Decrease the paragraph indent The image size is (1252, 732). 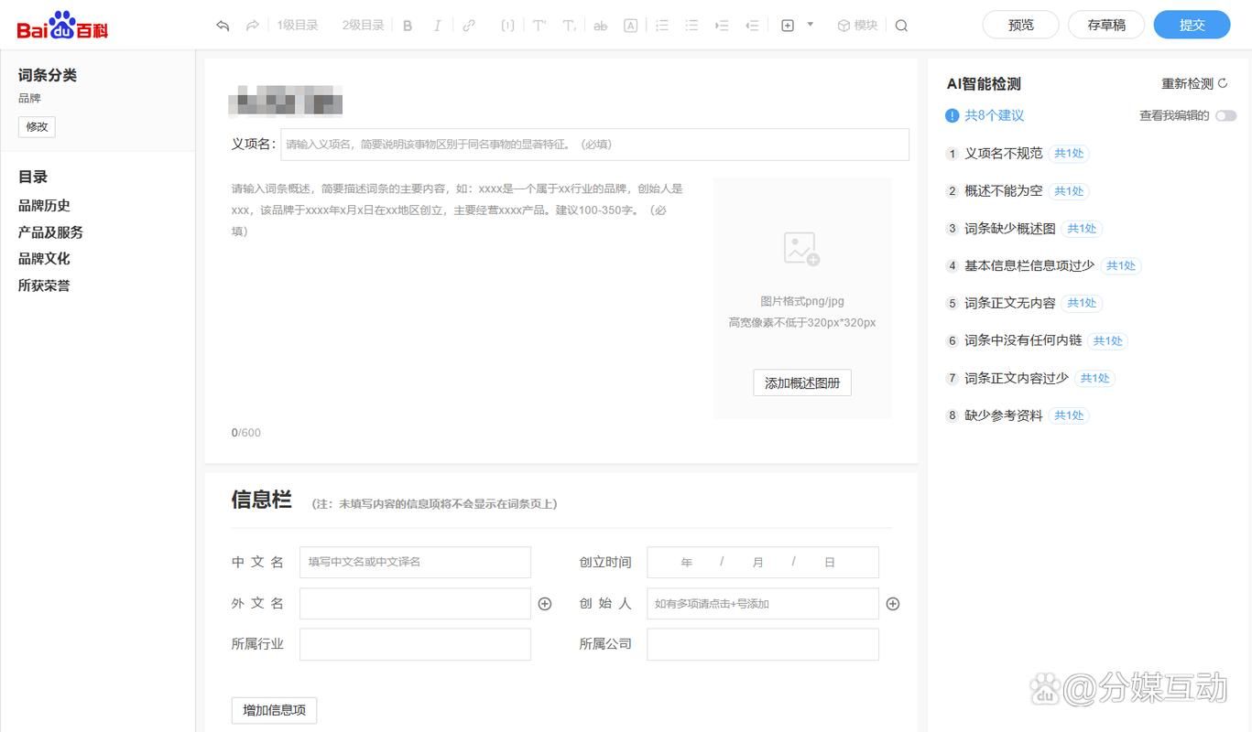click(x=752, y=26)
